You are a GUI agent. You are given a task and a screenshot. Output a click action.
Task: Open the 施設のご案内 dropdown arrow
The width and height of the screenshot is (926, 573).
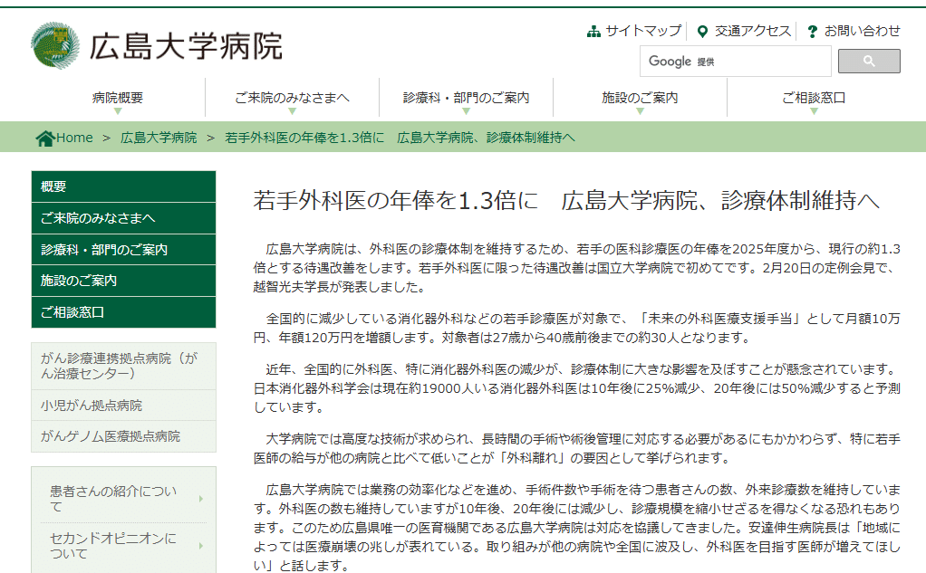(x=639, y=110)
